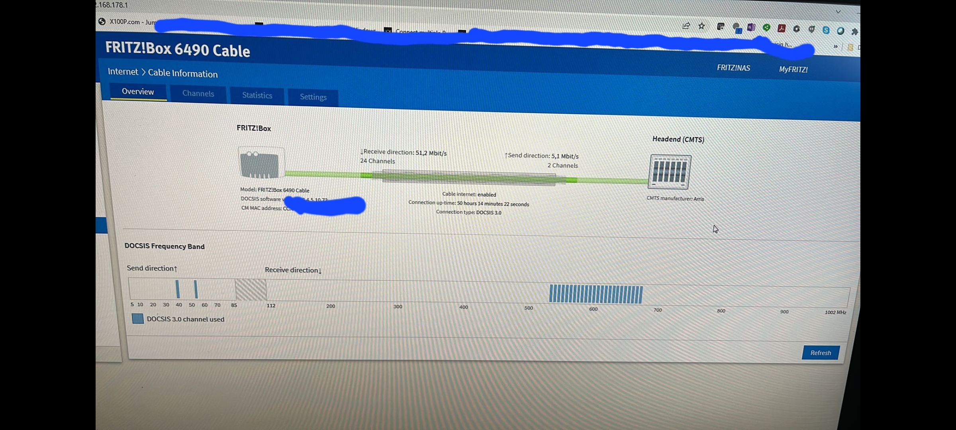Click the Headend CMTS server icon
The height and width of the screenshot is (430, 956).
pyautogui.click(x=670, y=172)
